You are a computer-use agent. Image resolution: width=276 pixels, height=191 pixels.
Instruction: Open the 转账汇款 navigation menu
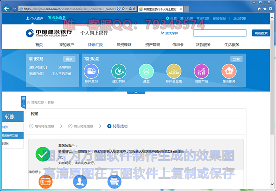(x=95, y=45)
